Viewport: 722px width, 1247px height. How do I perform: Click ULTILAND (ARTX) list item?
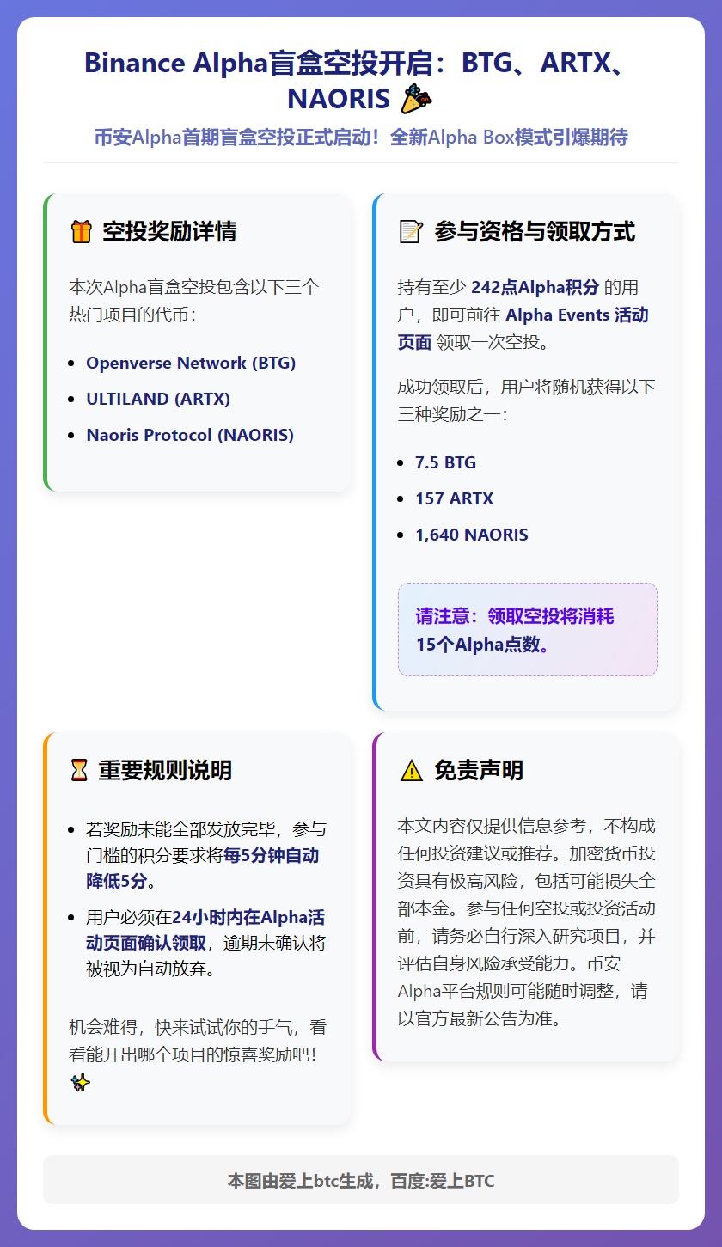(x=158, y=399)
